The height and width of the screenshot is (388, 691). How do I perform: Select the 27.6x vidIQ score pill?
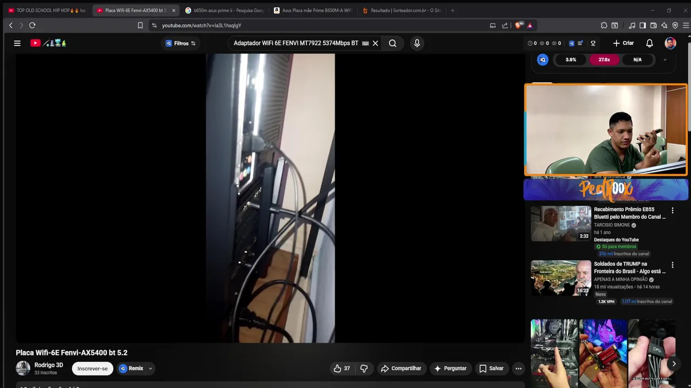604,60
